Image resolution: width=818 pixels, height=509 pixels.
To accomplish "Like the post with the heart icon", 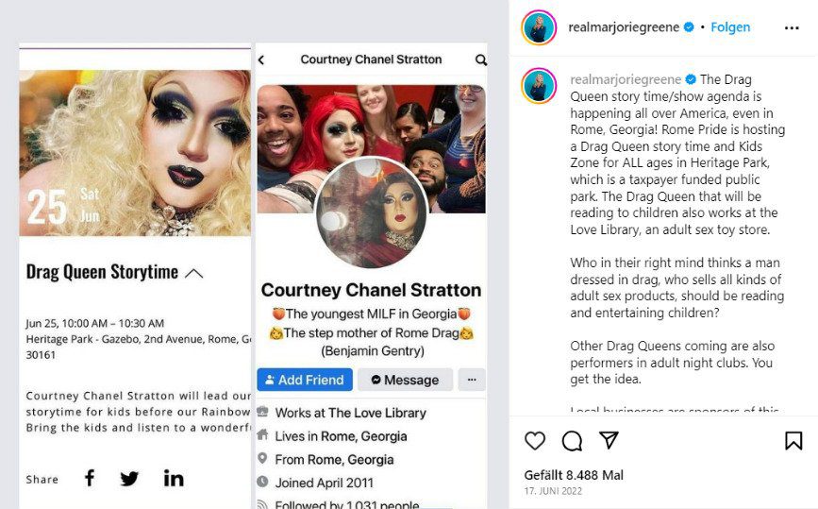I will 535,441.
